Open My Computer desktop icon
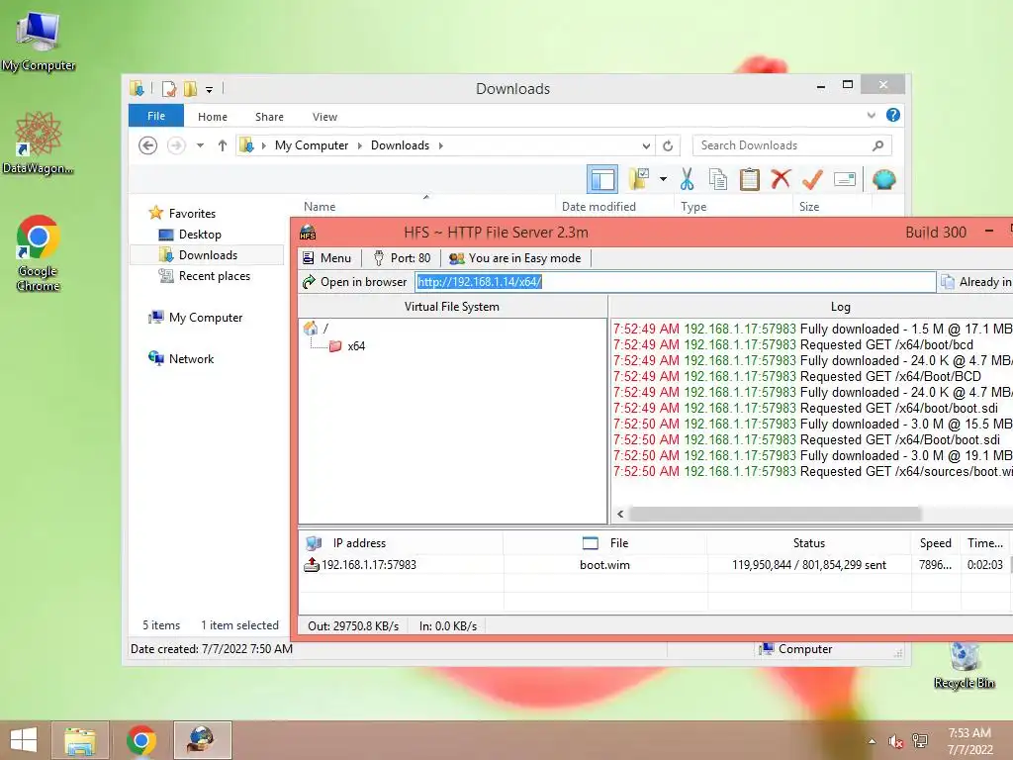The image size is (1013, 760). (x=39, y=42)
